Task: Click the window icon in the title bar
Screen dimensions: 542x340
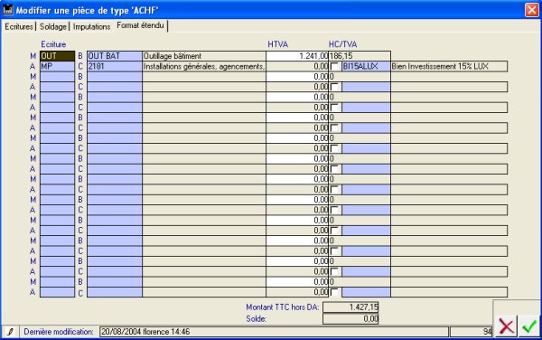Action: (x=7, y=10)
